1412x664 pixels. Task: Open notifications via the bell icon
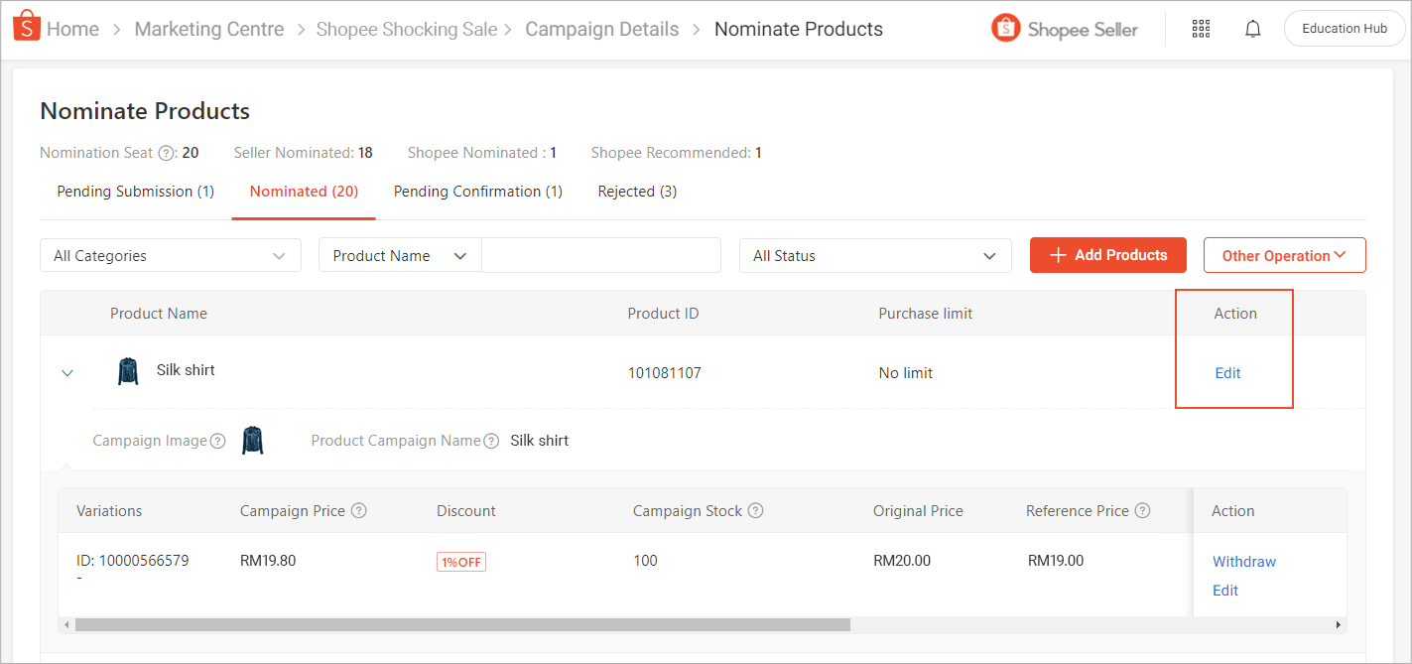pyautogui.click(x=1252, y=28)
